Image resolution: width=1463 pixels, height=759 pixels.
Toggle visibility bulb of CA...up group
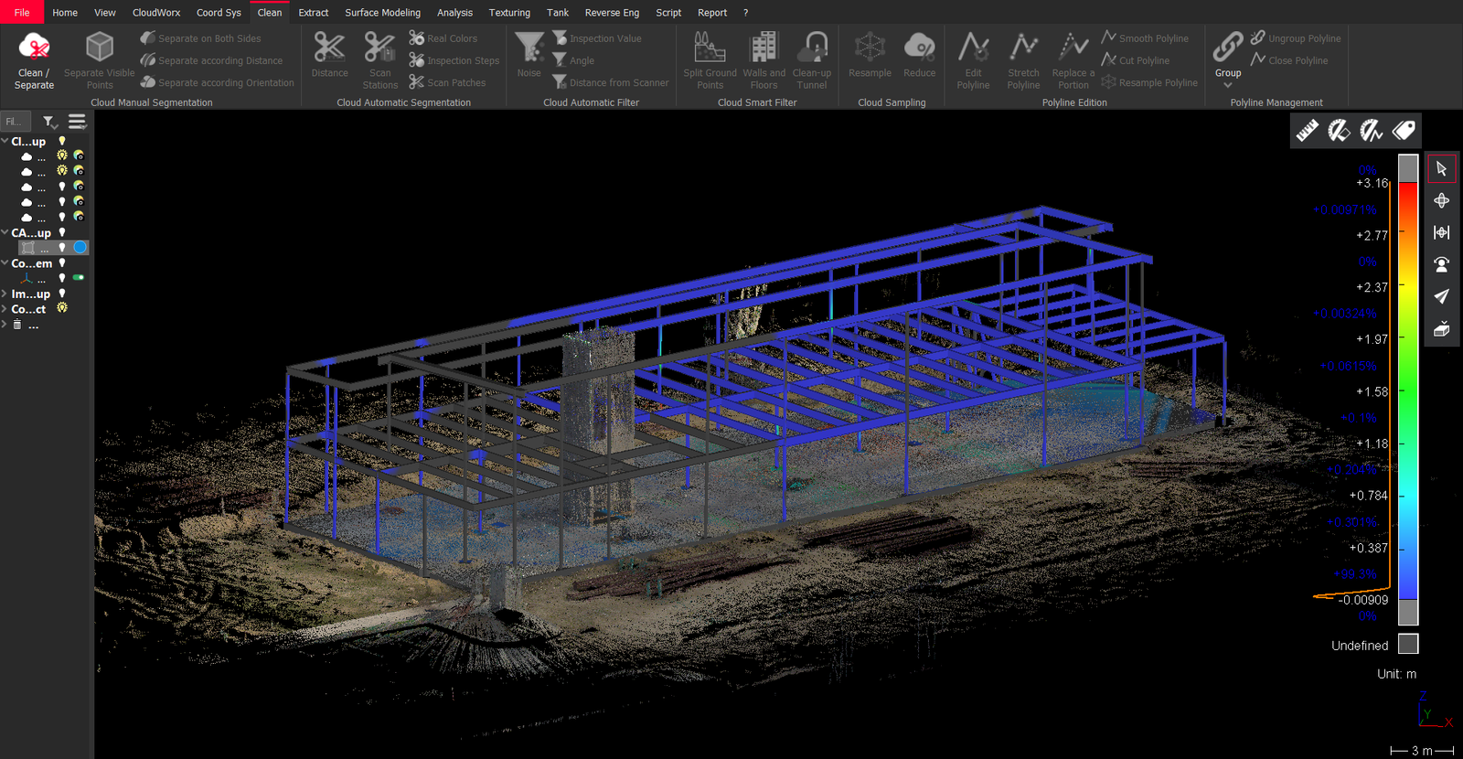[62, 232]
